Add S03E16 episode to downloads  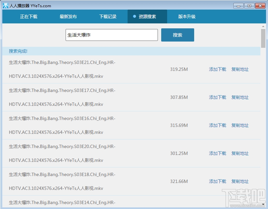pyautogui.click(x=218, y=126)
